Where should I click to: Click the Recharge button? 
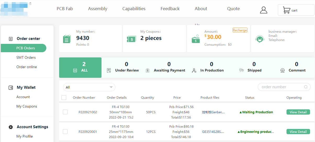[240, 30]
